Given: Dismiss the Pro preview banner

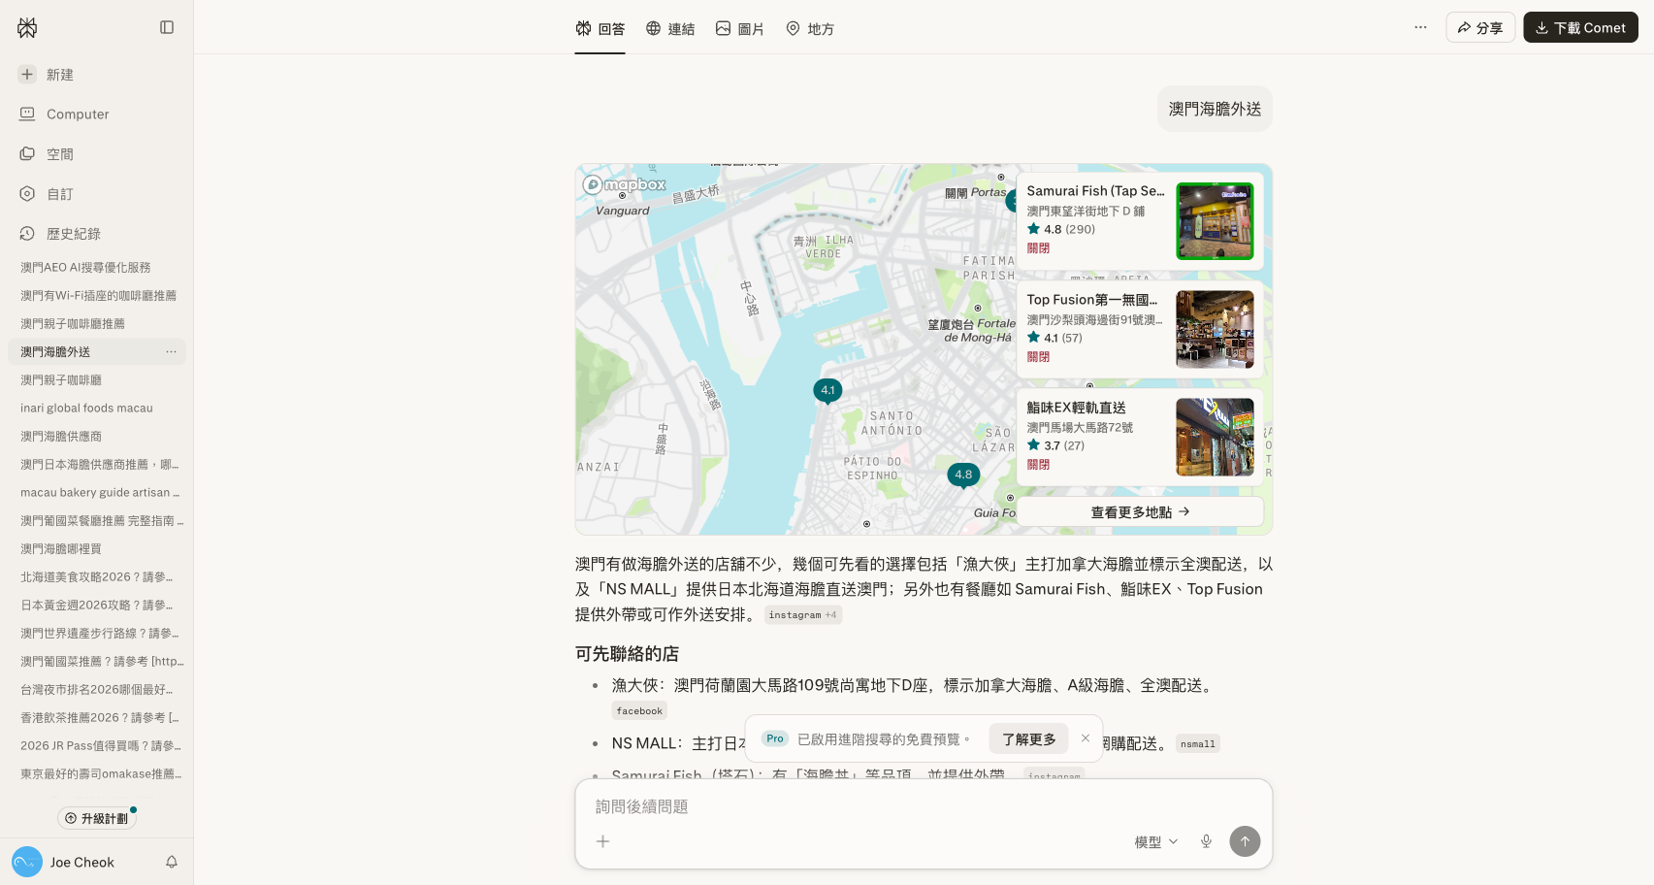Looking at the screenshot, I should 1086,738.
